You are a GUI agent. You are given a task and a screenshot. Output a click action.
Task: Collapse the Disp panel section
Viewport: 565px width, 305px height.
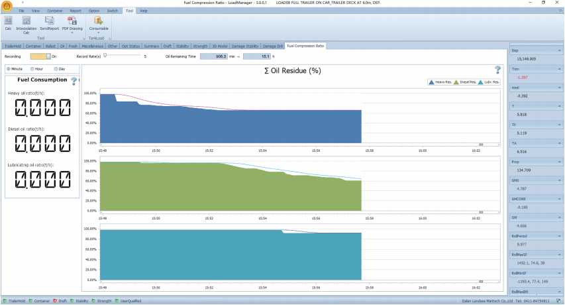coord(560,50)
